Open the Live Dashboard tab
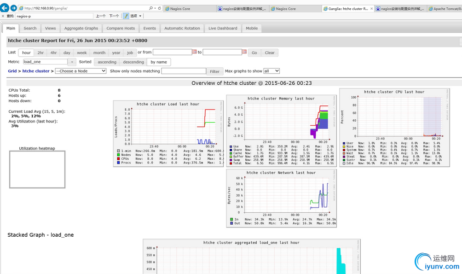 [223, 28]
